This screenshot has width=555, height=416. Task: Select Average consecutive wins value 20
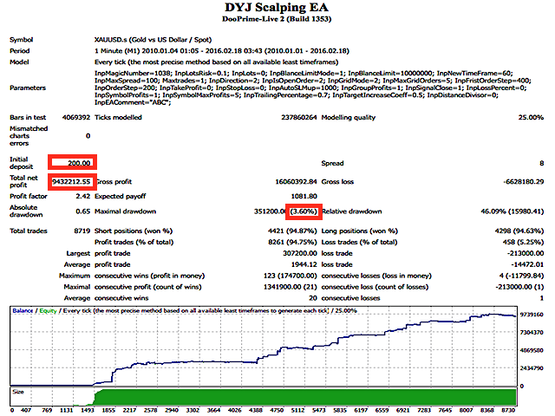click(313, 298)
